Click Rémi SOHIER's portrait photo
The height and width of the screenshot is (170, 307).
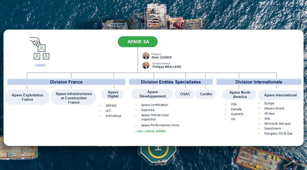[146, 56]
